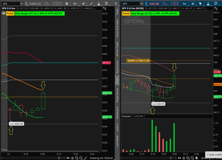Open the SPX symbol dropdown arrow

point(22,4)
